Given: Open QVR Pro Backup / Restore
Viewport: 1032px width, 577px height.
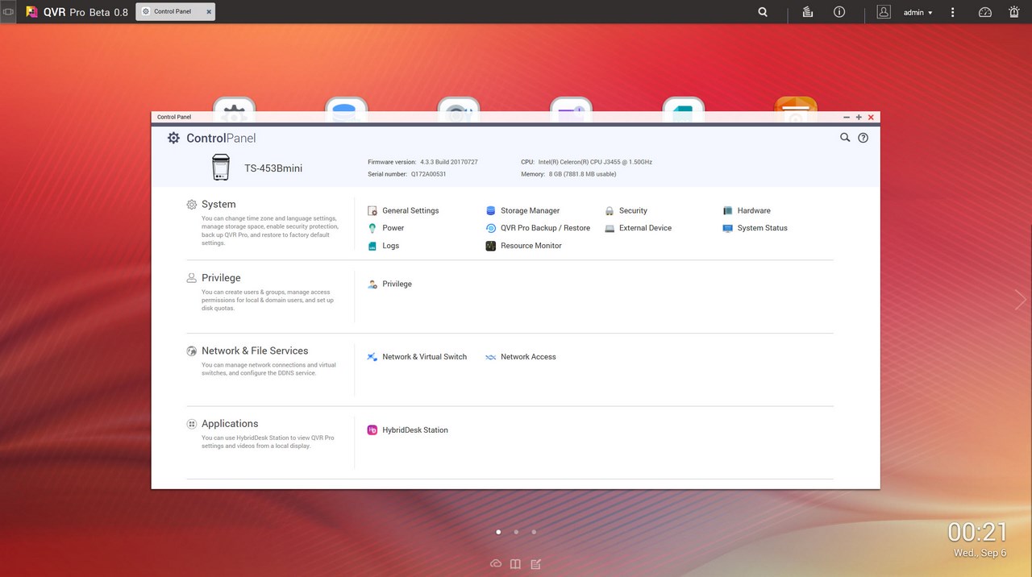Looking at the screenshot, I should click(x=538, y=228).
